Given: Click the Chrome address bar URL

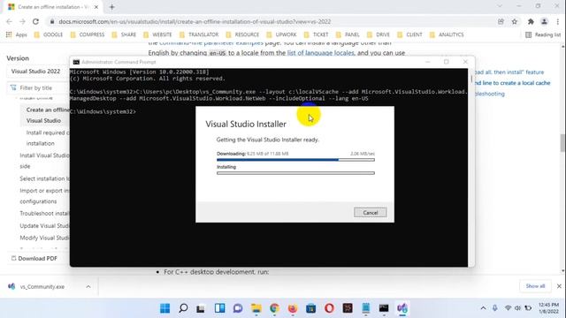Looking at the screenshot, I should (195, 21).
